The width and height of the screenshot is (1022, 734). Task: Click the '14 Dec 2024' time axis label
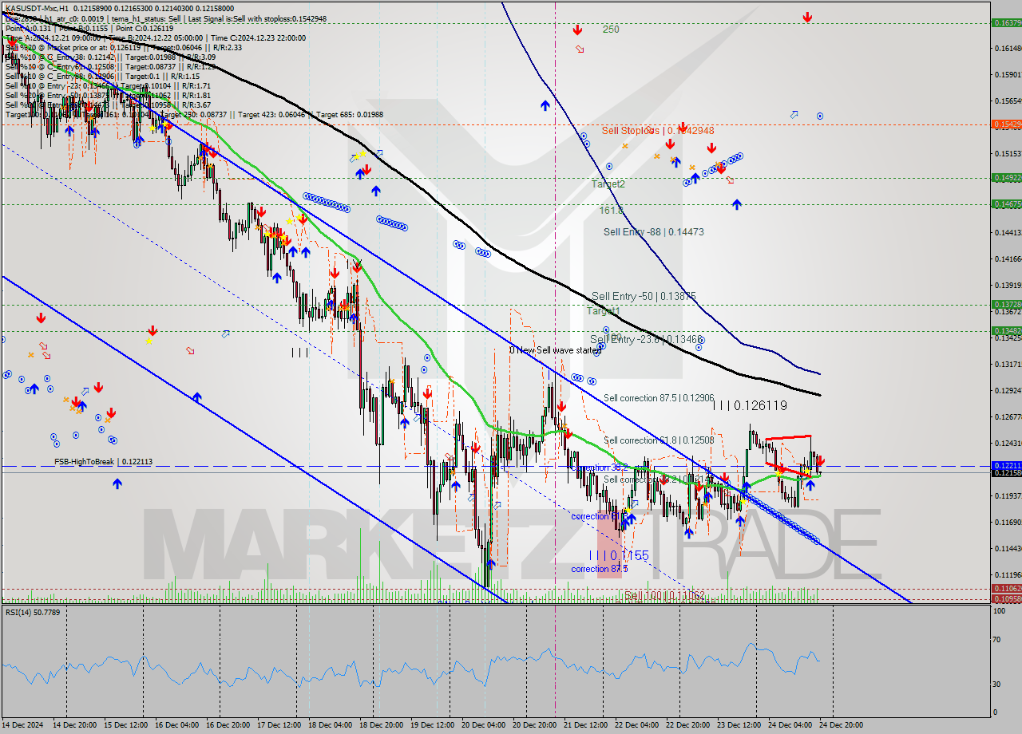tap(23, 725)
